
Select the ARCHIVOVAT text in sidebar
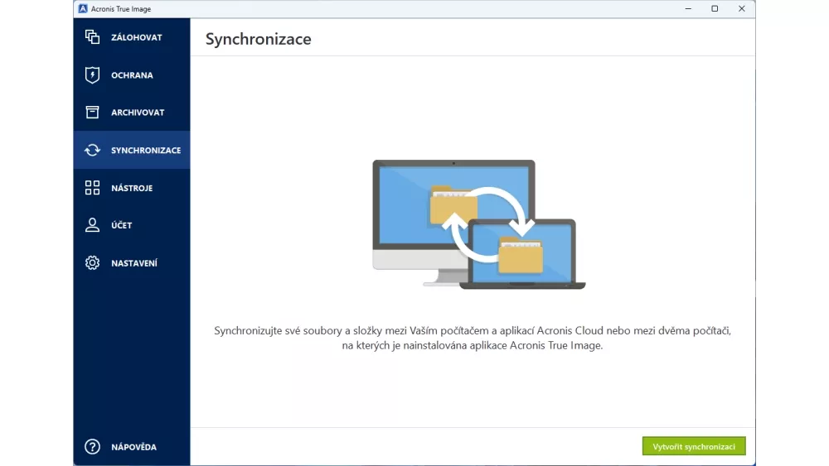(138, 113)
